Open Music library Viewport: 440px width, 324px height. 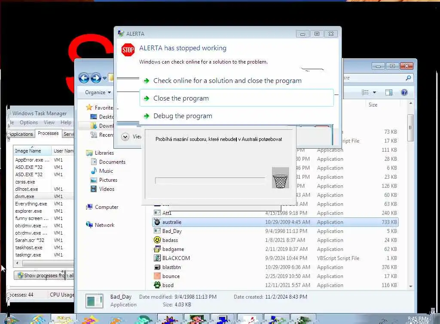click(102, 171)
